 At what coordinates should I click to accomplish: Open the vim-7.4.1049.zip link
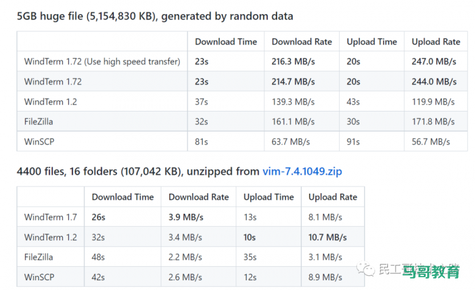302,171
